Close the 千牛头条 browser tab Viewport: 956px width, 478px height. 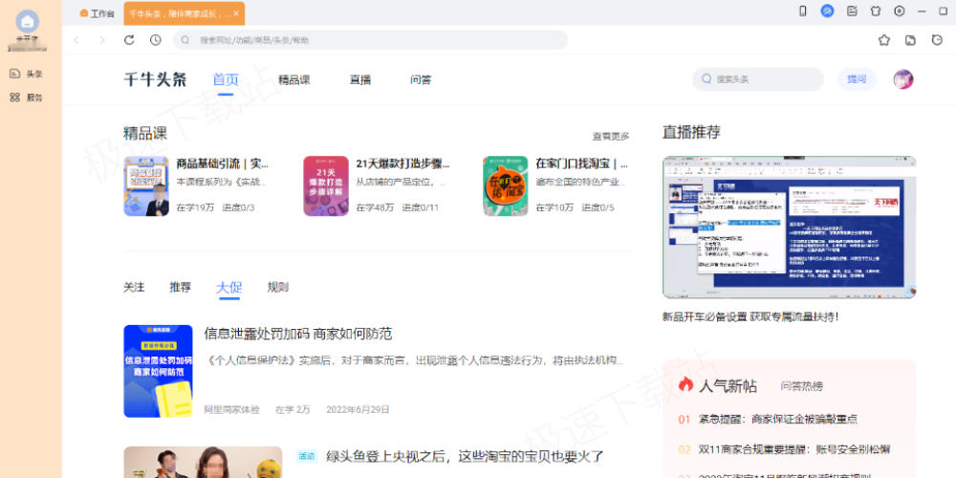click(x=236, y=13)
